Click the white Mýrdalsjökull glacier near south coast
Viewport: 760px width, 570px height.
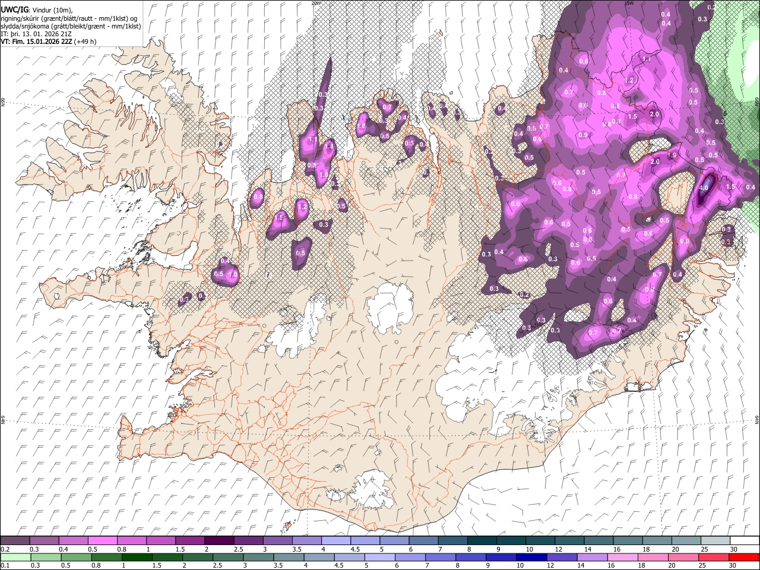(x=371, y=490)
